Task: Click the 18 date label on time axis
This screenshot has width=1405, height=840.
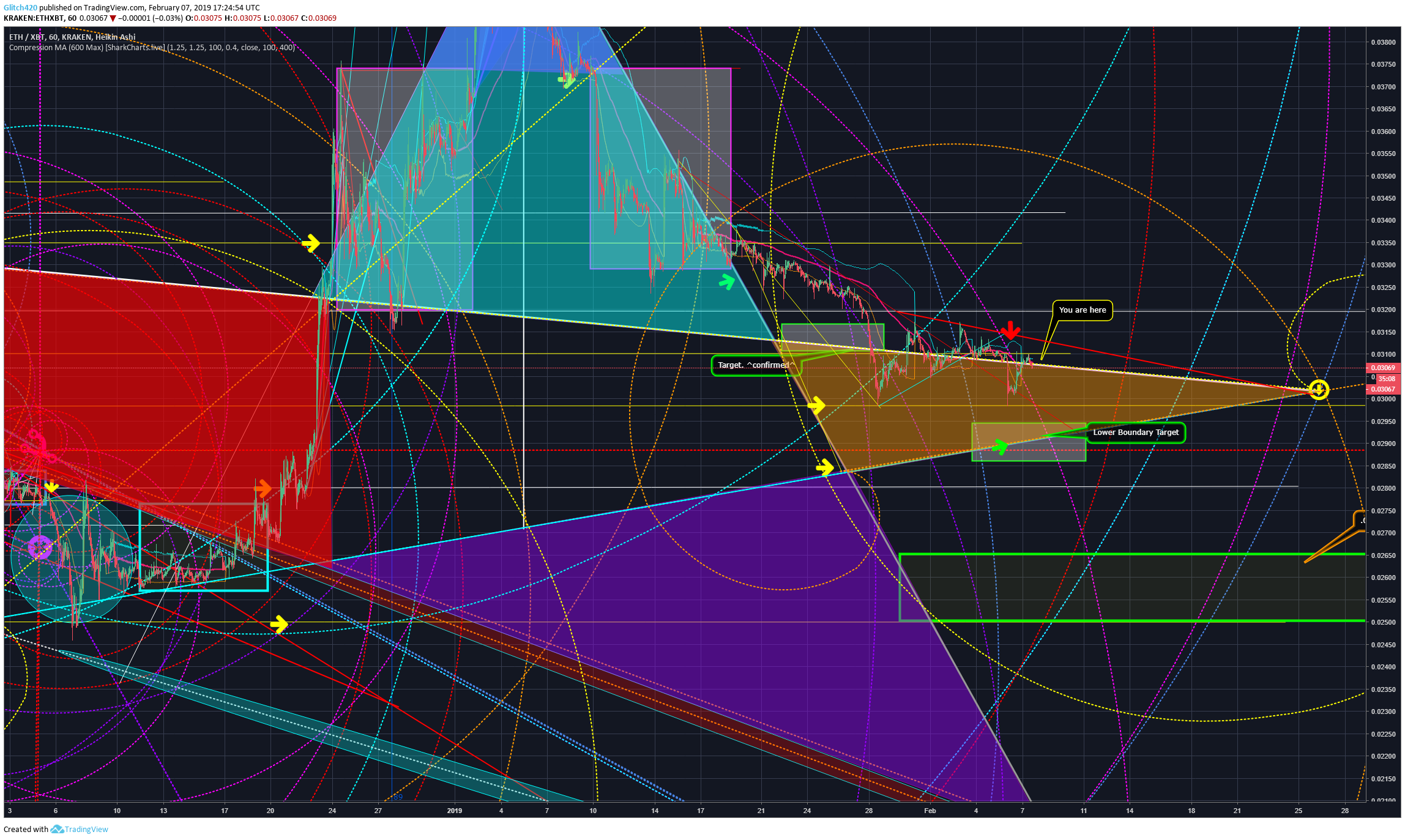Action: 1191,811
